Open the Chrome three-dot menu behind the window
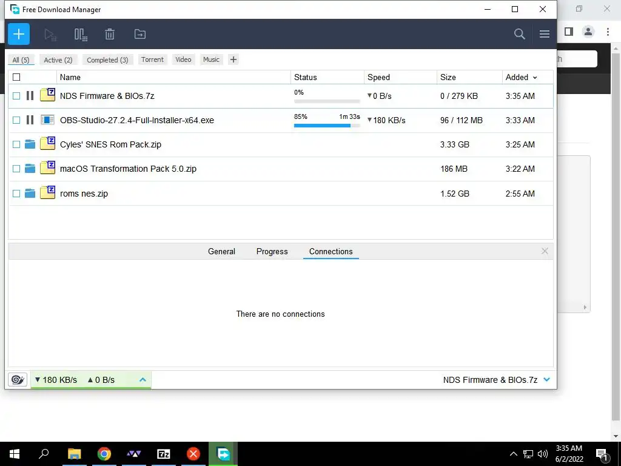This screenshot has height=466, width=621. pyautogui.click(x=608, y=32)
